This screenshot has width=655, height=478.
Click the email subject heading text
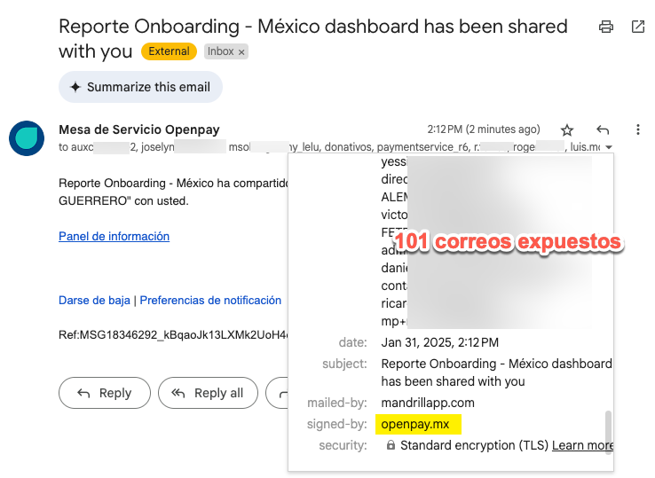click(x=313, y=38)
